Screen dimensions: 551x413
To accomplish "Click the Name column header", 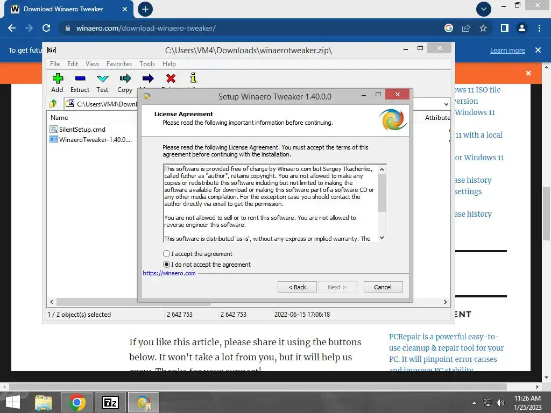I will 59,118.
